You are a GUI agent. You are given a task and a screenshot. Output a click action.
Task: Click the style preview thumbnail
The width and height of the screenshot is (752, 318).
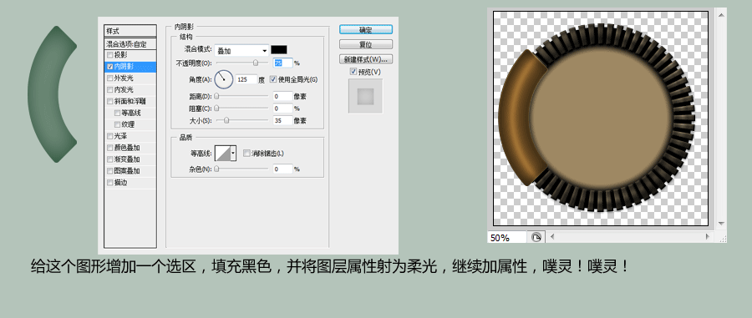click(x=365, y=96)
